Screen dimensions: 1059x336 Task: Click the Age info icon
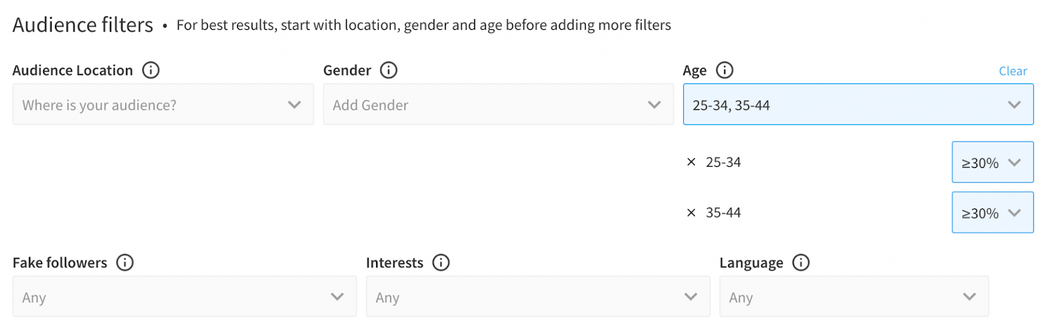click(x=725, y=70)
